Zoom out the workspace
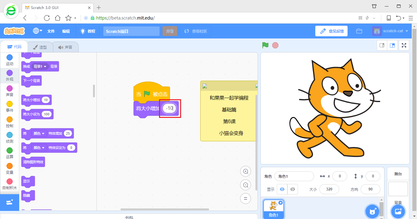 point(246,185)
